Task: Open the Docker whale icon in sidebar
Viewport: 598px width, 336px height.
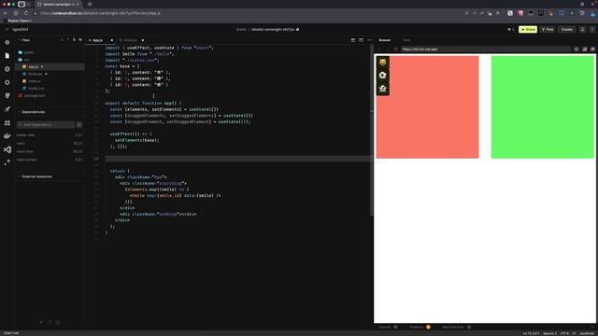Action: [7, 136]
